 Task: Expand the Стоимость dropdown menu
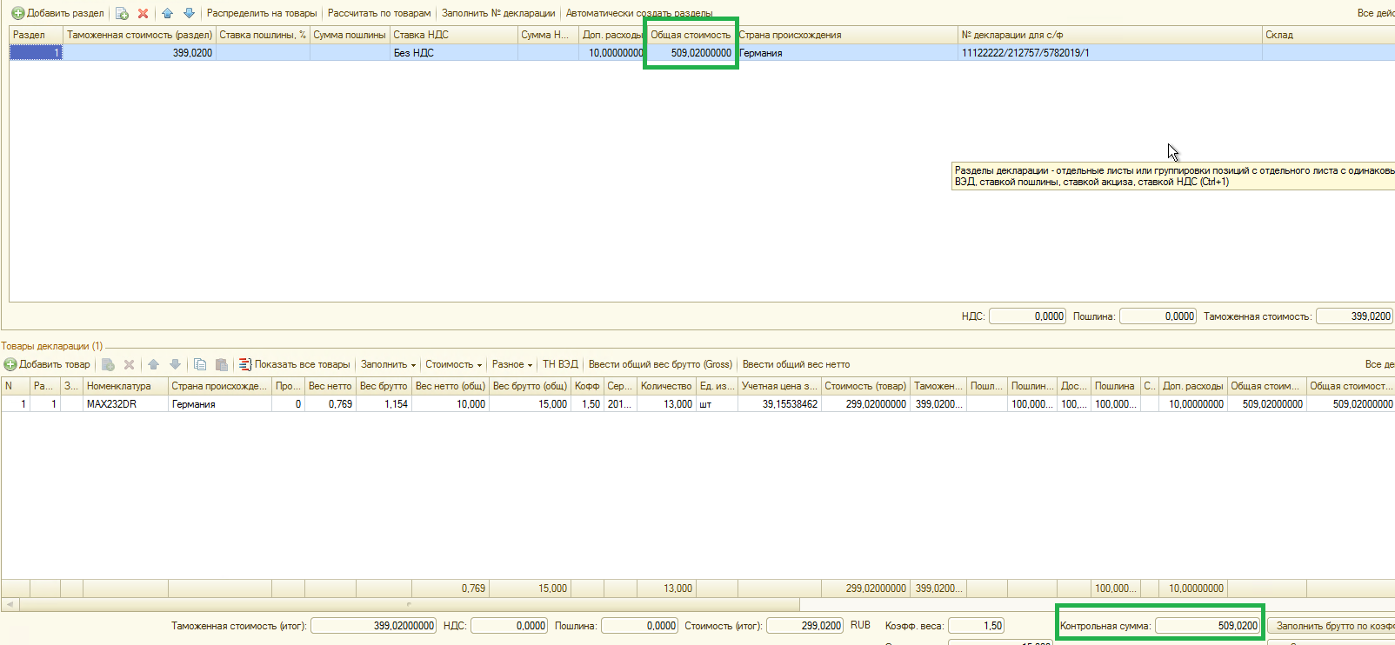tap(453, 365)
